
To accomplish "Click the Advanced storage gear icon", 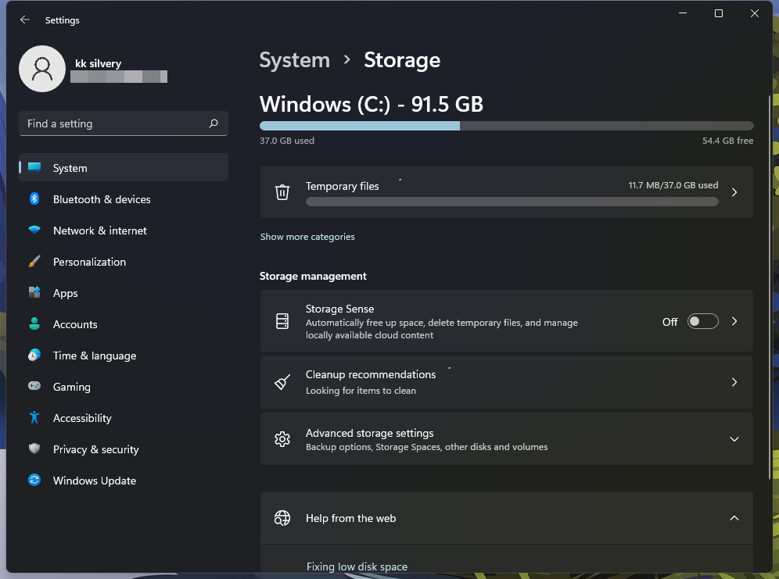I will 282,439.
